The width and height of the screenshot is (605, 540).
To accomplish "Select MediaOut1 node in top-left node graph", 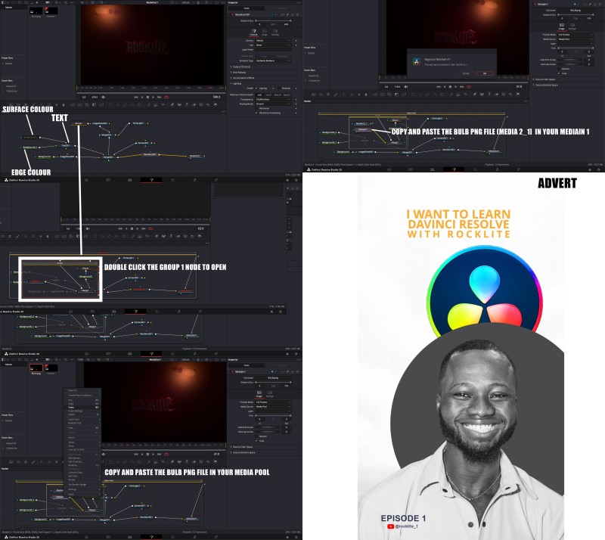I will coord(194,156).
